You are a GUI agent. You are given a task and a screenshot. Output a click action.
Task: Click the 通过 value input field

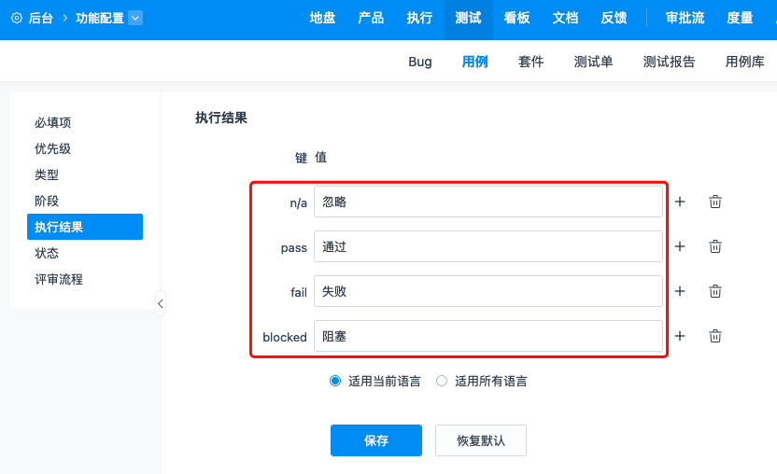487,246
